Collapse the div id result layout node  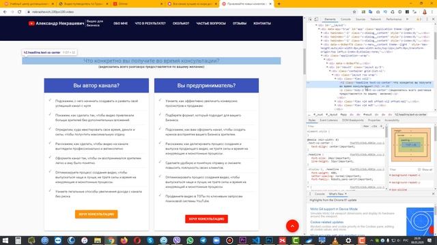pos(327,67)
